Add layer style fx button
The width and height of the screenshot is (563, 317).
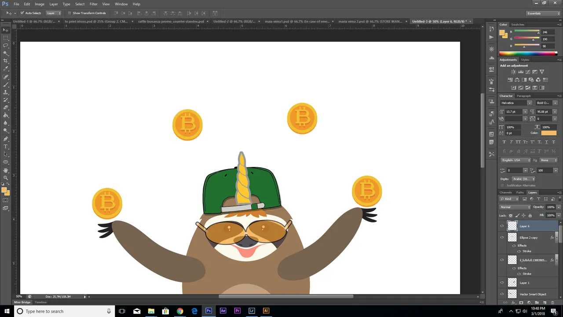513,302
